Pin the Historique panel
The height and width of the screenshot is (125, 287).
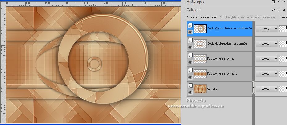[x=284, y=2]
